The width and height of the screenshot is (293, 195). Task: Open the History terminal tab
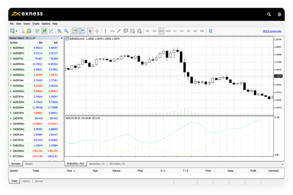tap(26, 181)
